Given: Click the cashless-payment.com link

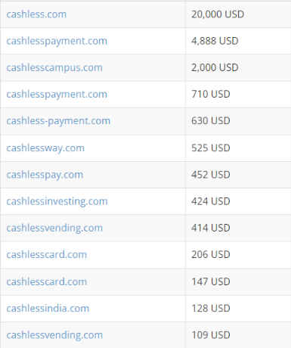Looking at the screenshot, I should (58, 121).
